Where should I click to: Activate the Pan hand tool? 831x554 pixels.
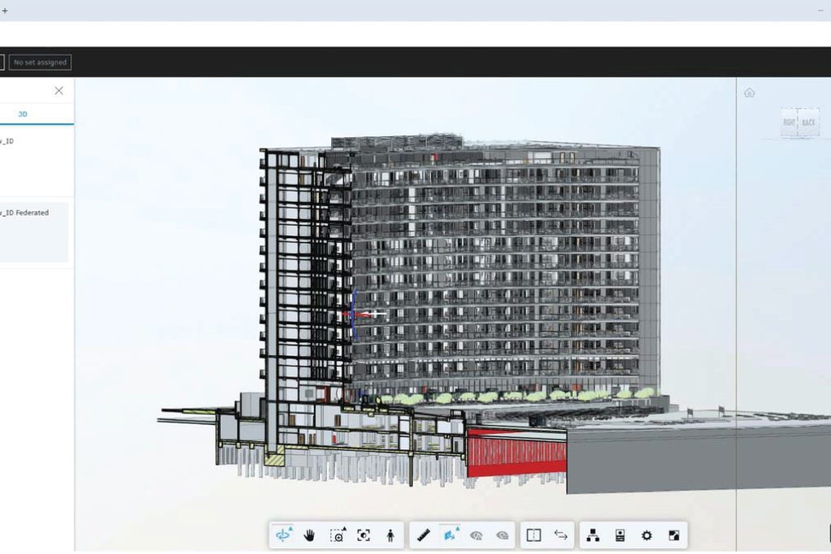click(x=309, y=535)
